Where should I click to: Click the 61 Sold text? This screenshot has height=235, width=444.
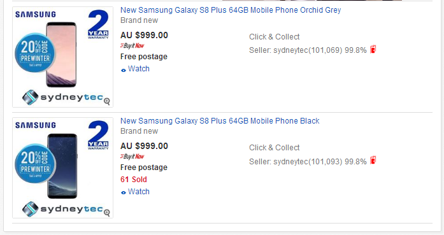point(134,180)
